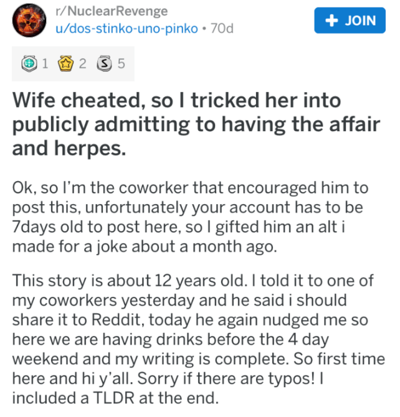Viewport: 400px width, 417px height.
Task: Click the 70d post timestamp
Action: pyautogui.click(x=222, y=29)
